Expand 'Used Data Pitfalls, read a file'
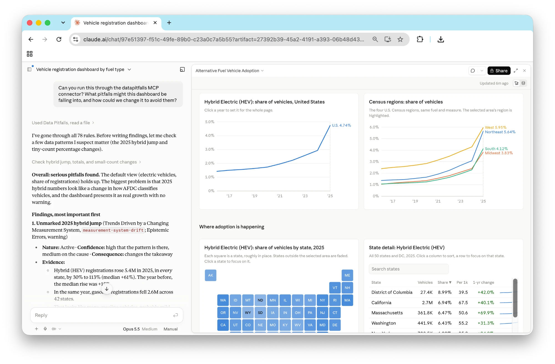Image resolution: width=555 pixels, height=364 pixels. point(63,123)
